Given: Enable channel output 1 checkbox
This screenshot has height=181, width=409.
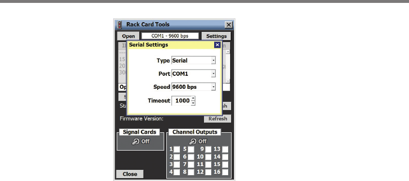Looking at the screenshot, I should pos(177,149).
